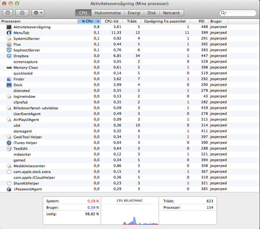Click the MenuTab process icon
Screen dimensions: 260x229
click(9, 33)
